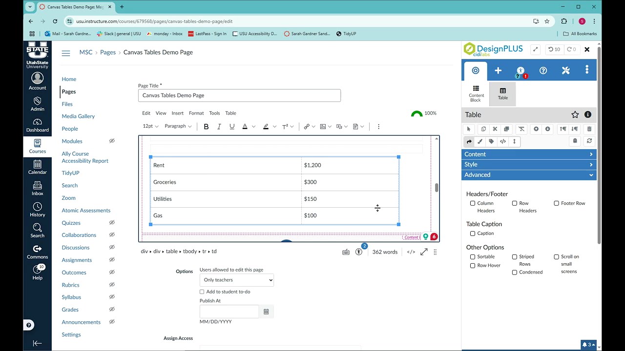Image resolution: width=625 pixels, height=351 pixels.
Task: Open the editor Insert menu
Action: pyautogui.click(x=178, y=113)
